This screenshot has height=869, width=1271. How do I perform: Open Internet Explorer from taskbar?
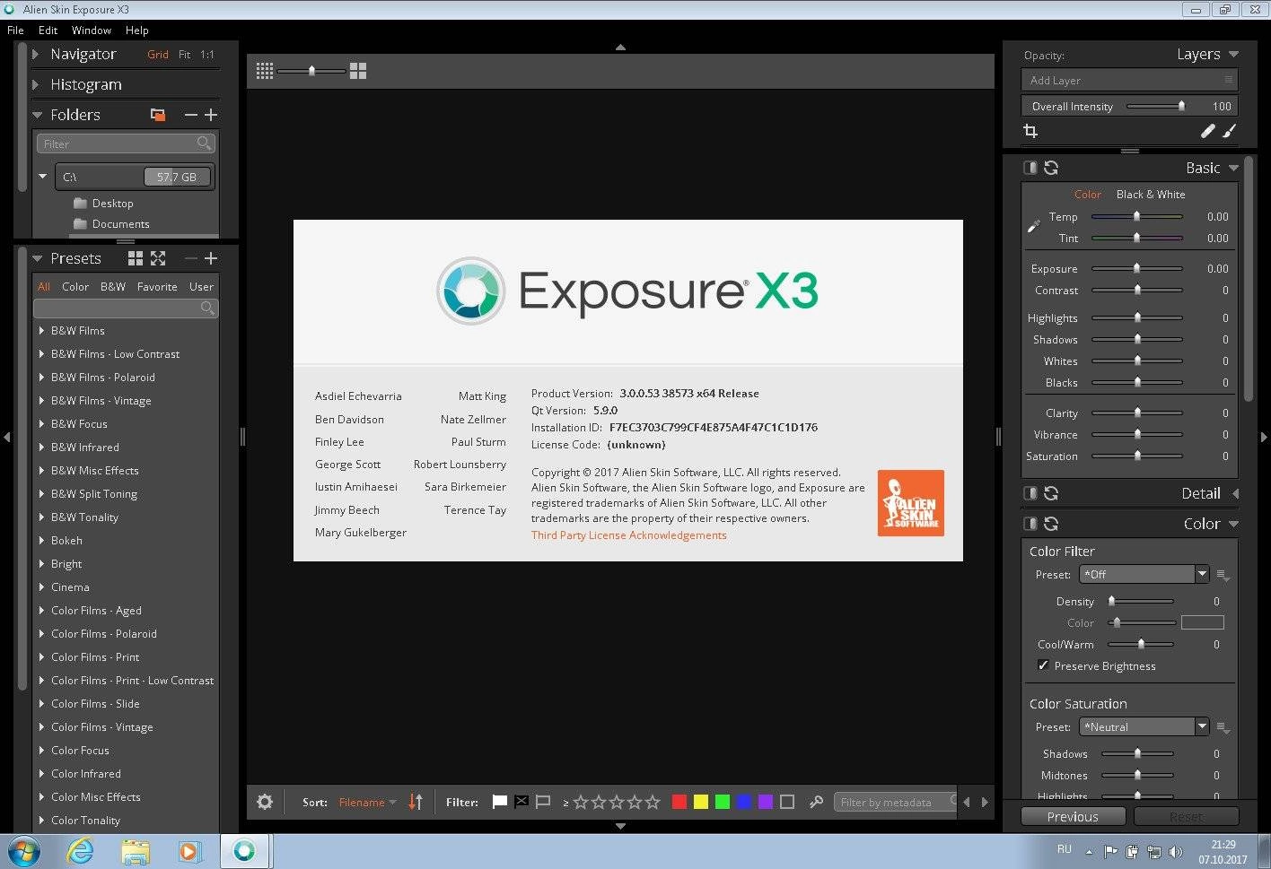coord(80,850)
